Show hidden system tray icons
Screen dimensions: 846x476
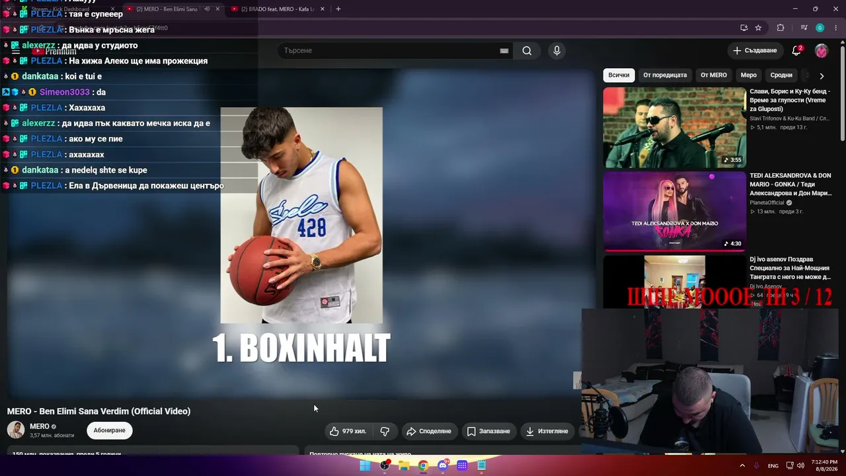point(742,465)
